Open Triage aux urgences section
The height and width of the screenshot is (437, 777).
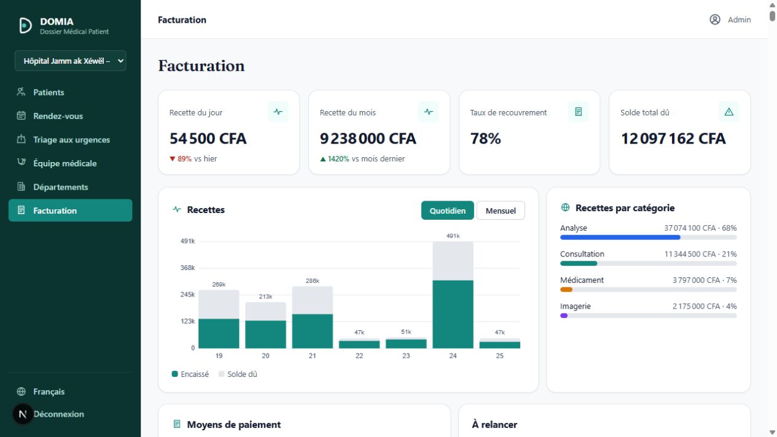[x=71, y=139]
